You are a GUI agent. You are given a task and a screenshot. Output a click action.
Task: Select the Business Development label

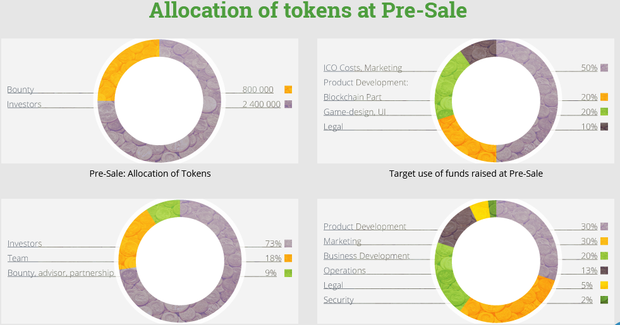coord(367,256)
